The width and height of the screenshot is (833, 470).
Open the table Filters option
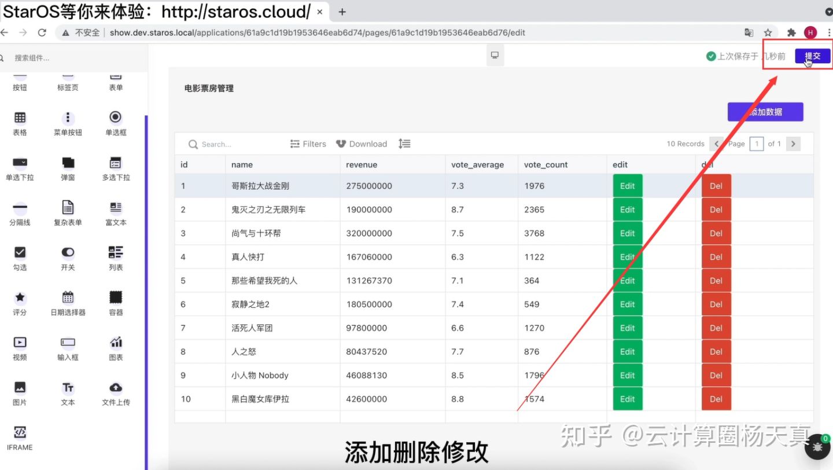[308, 144]
